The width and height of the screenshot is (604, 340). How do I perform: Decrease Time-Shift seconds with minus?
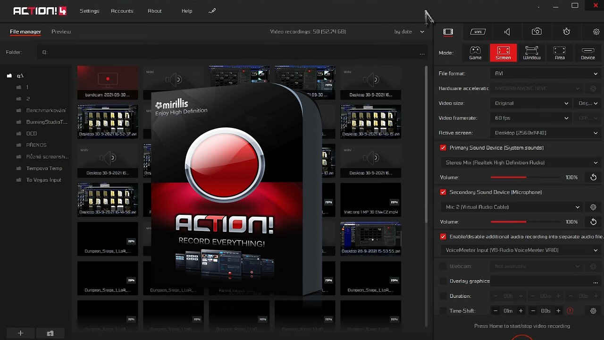point(533,311)
